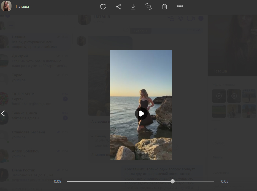The width and height of the screenshot is (257, 191).
Task: Open the Ссылки section in the info panel
Action: click(218, 143)
